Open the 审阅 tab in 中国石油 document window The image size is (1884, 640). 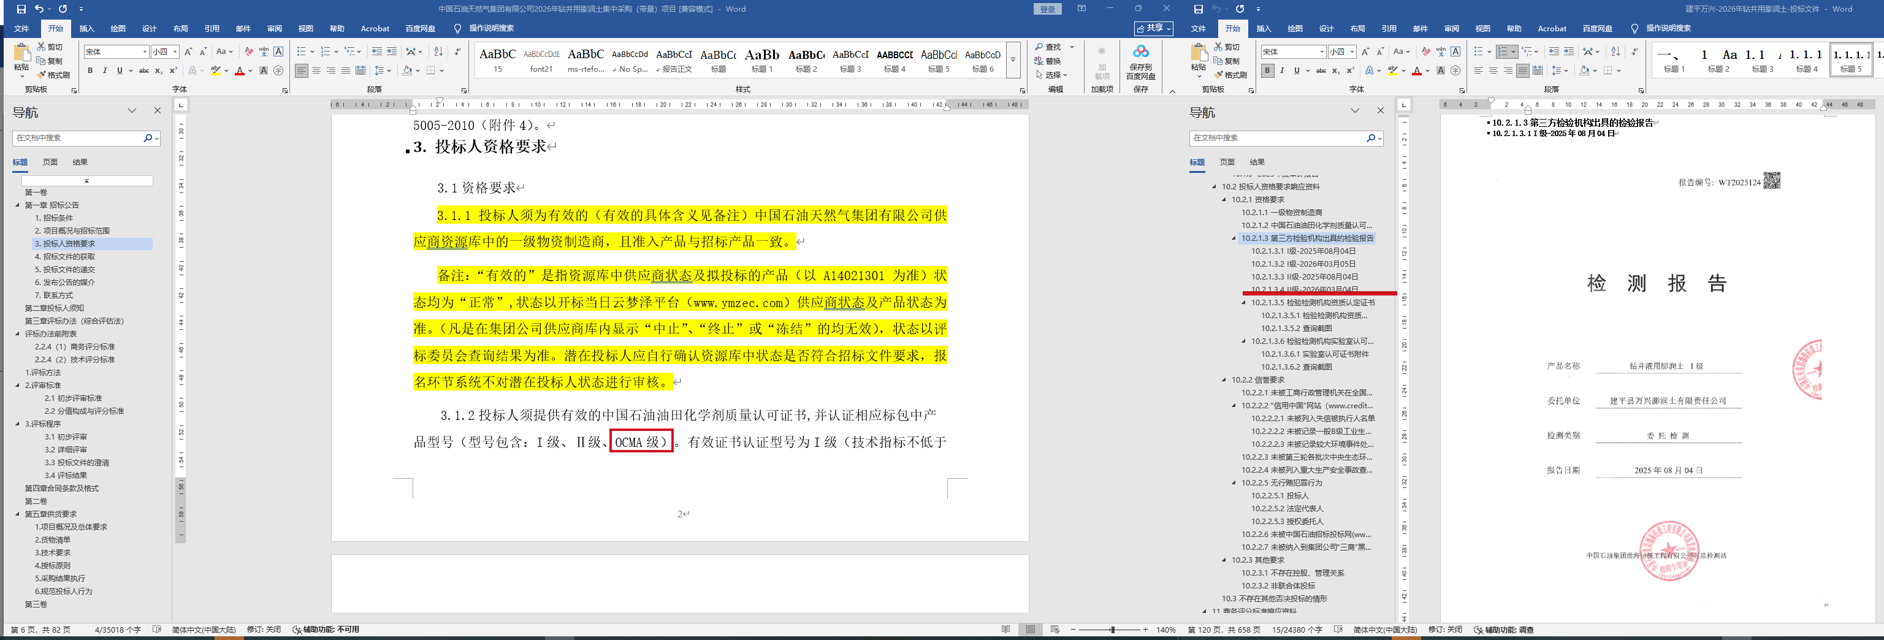[x=274, y=29]
